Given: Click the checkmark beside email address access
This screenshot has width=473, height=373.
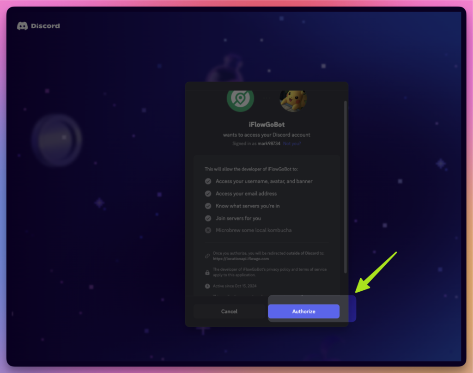Looking at the screenshot, I should click(x=208, y=194).
